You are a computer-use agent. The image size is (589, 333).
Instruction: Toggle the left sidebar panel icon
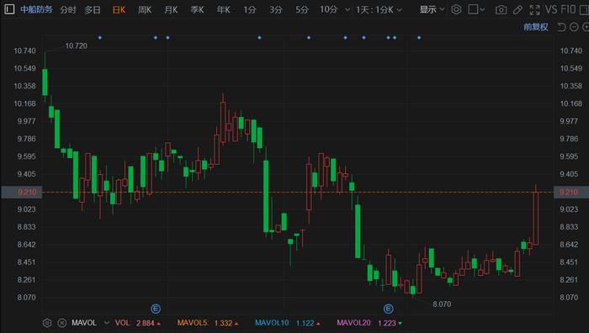[x=9, y=9]
